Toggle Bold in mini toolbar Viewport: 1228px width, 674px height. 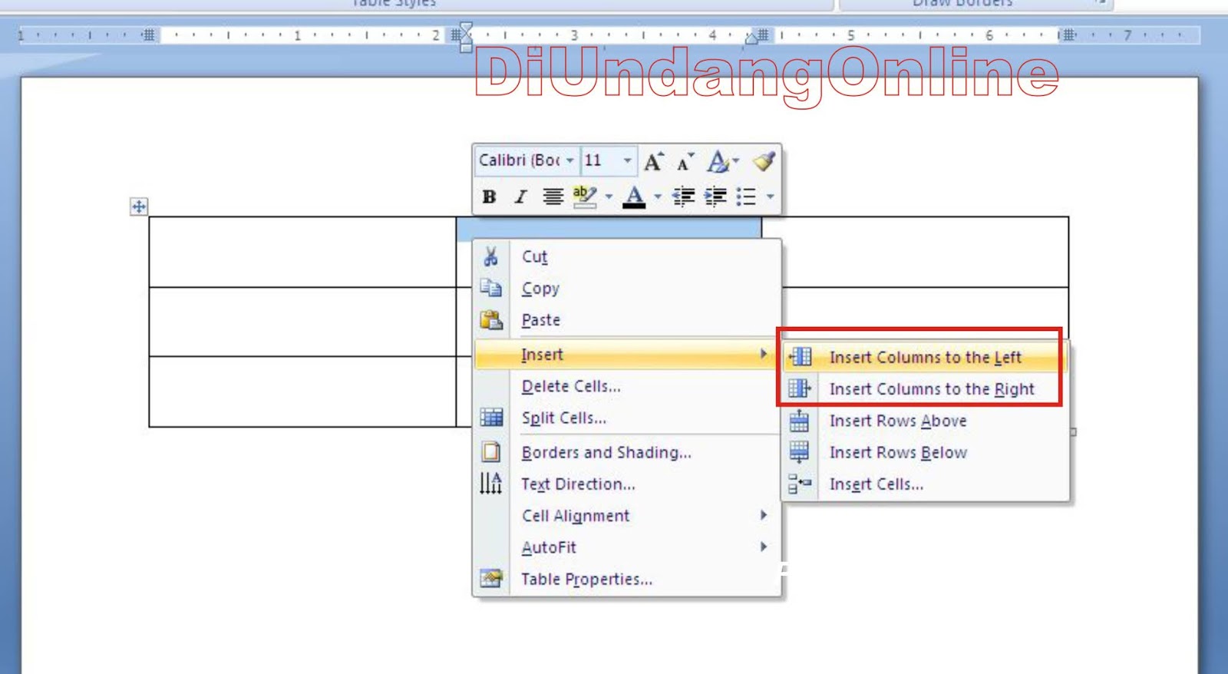click(x=489, y=197)
